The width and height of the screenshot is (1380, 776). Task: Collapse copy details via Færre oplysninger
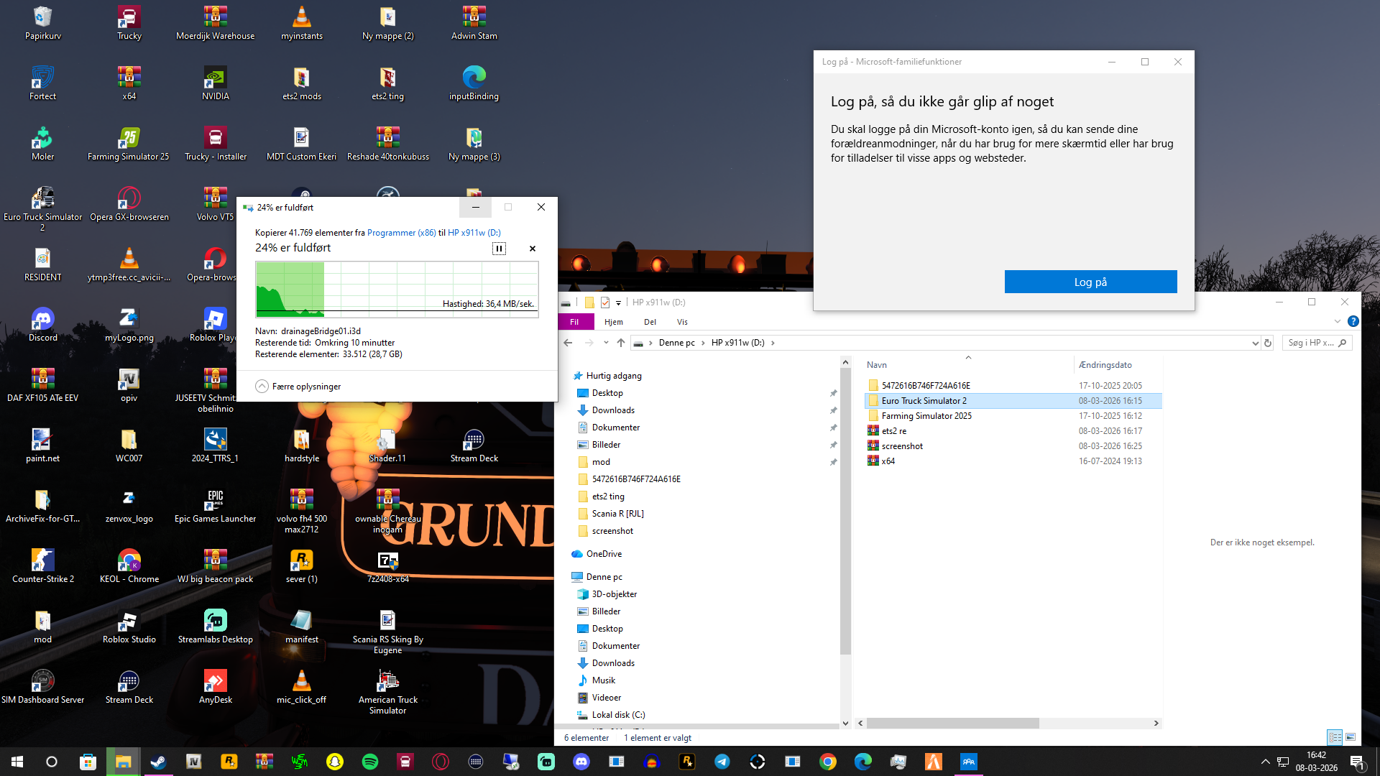(298, 387)
